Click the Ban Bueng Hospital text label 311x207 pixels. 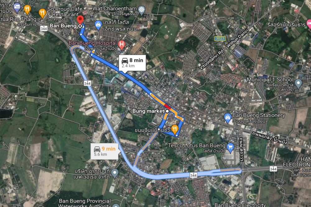pyautogui.click(x=92, y=43)
